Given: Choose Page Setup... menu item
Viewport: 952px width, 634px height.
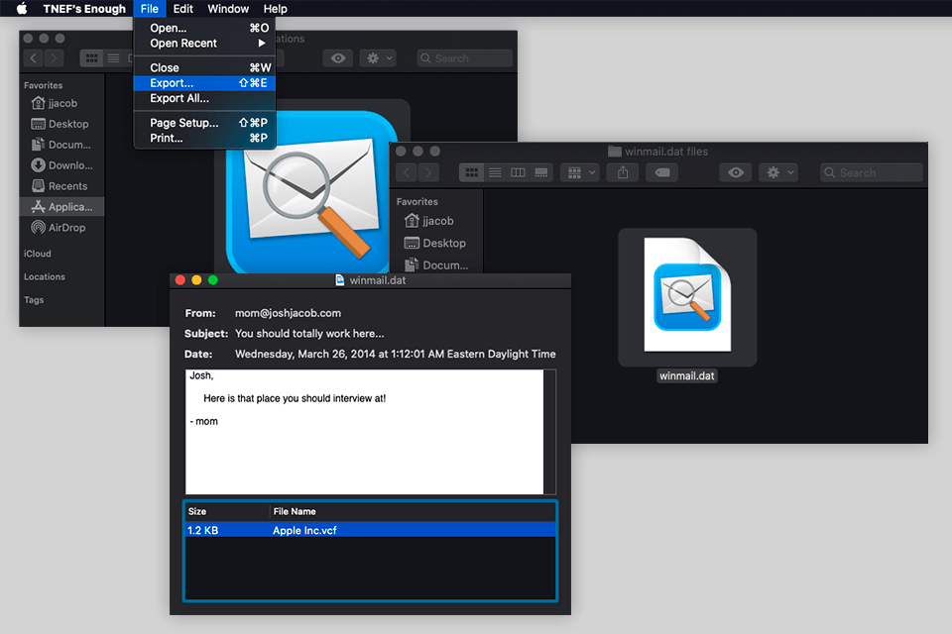Looking at the screenshot, I should point(204,123).
